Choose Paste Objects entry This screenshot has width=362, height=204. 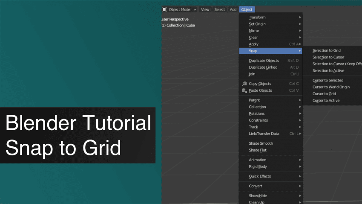click(x=270, y=90)
